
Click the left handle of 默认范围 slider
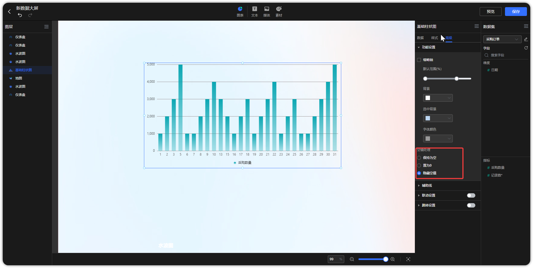pos(425,79)
